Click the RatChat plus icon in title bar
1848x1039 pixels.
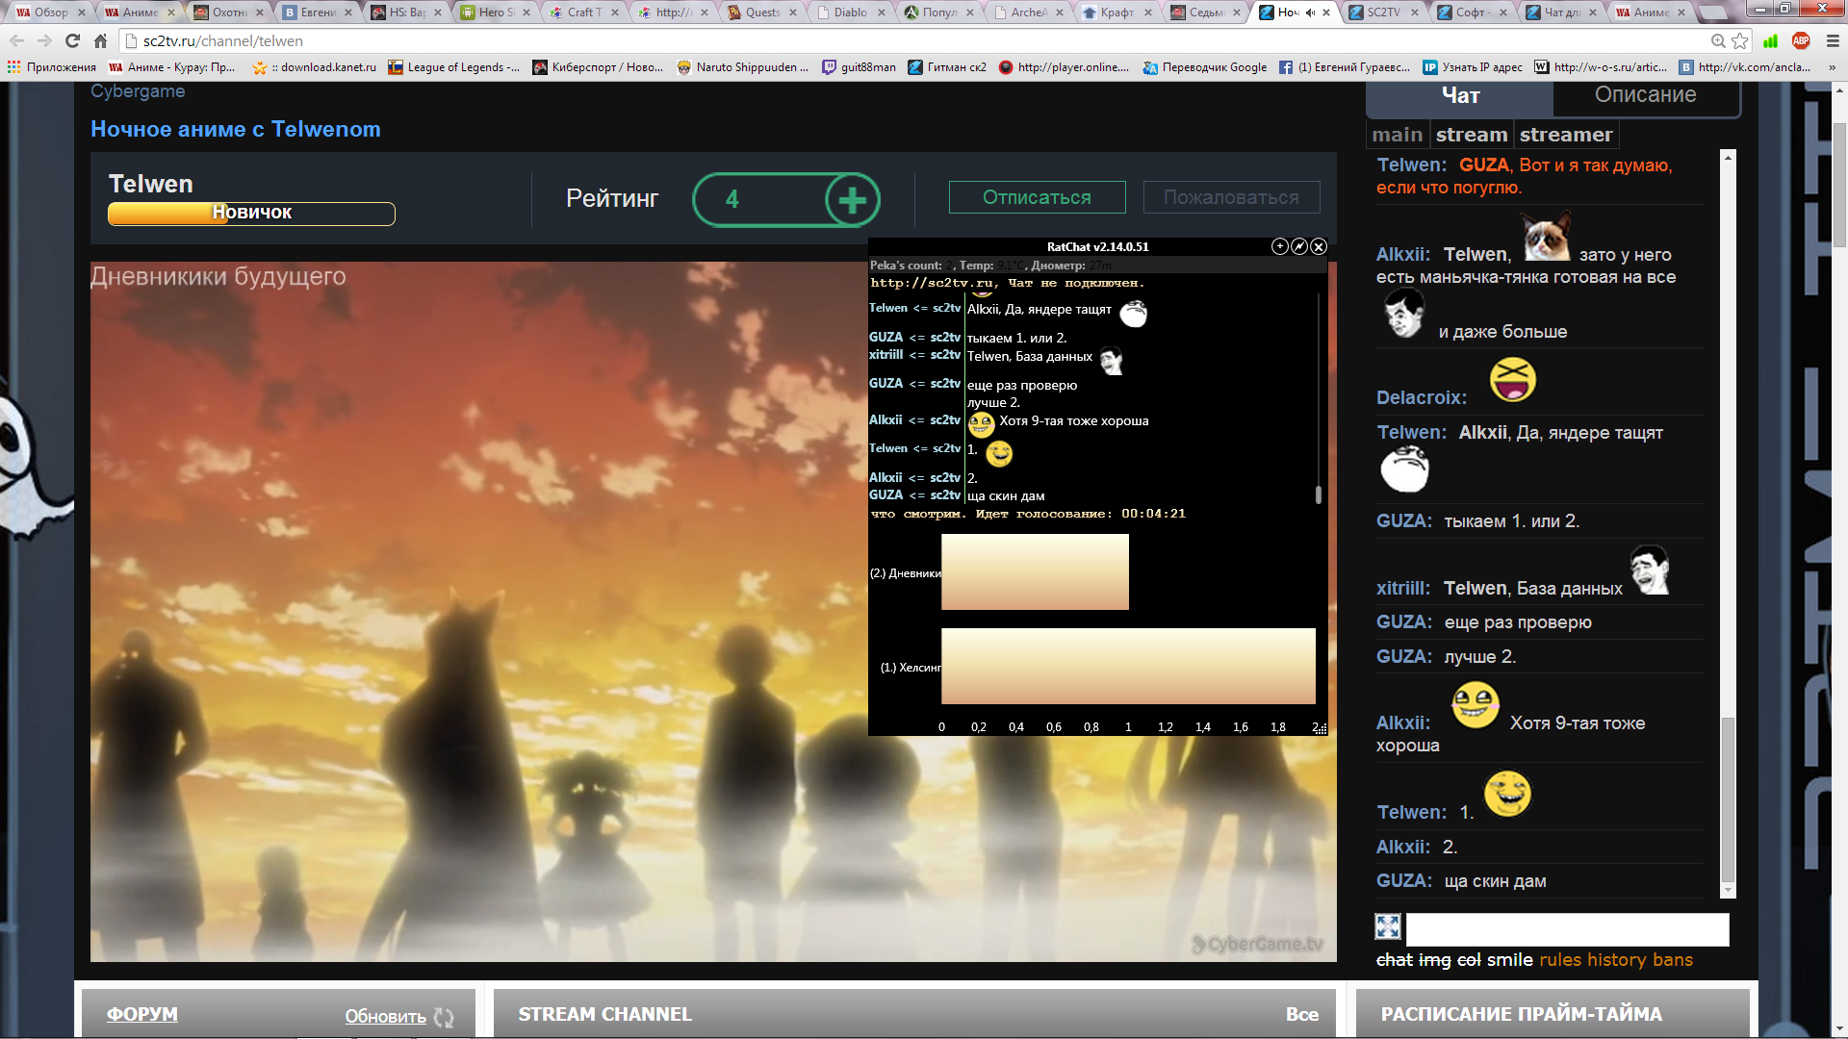pyautogui.click(x=1279, y=246)
